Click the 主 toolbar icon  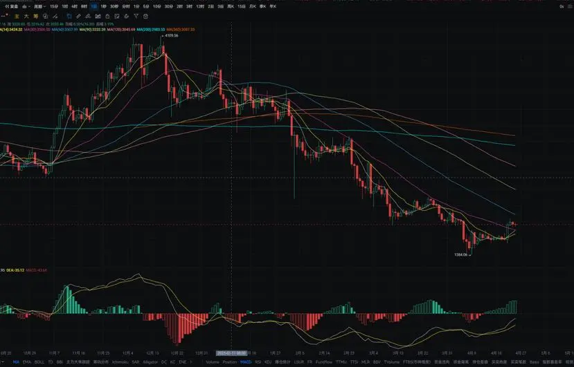point(17,17)
